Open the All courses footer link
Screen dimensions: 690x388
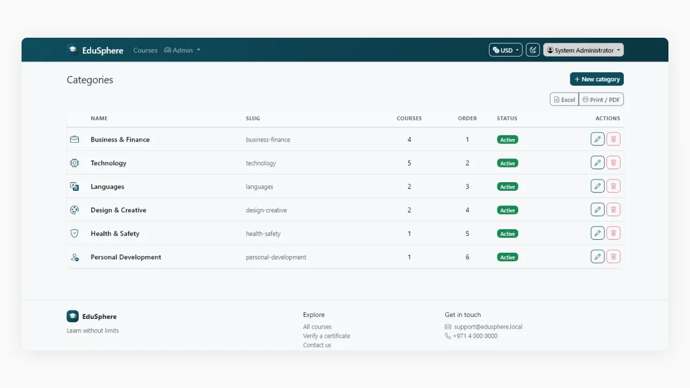pyautogui.click(x=317, y=327)
